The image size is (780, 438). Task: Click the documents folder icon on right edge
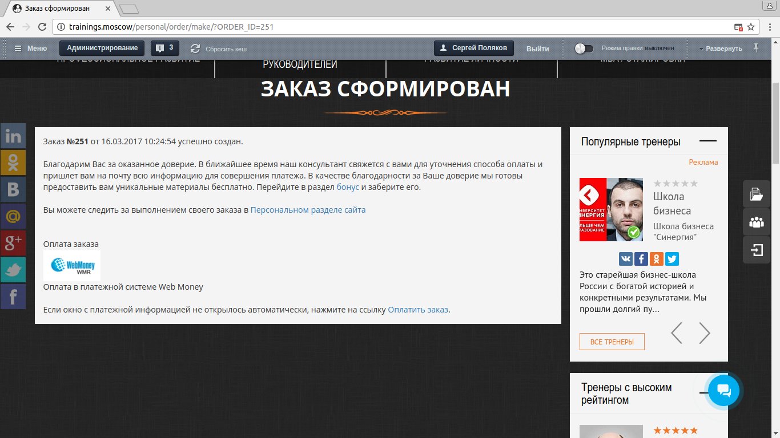tap(757, 194)
